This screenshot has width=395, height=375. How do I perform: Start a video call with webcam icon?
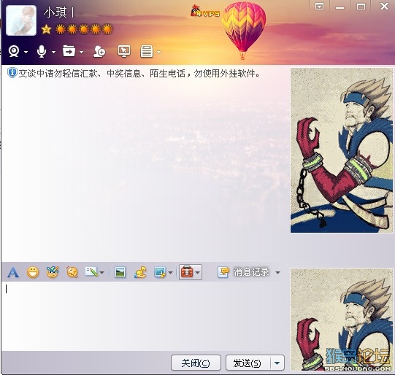click(14, 51)
